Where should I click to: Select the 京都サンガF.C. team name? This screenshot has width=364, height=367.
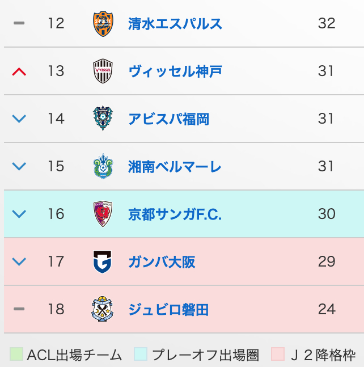click(175, 214)
